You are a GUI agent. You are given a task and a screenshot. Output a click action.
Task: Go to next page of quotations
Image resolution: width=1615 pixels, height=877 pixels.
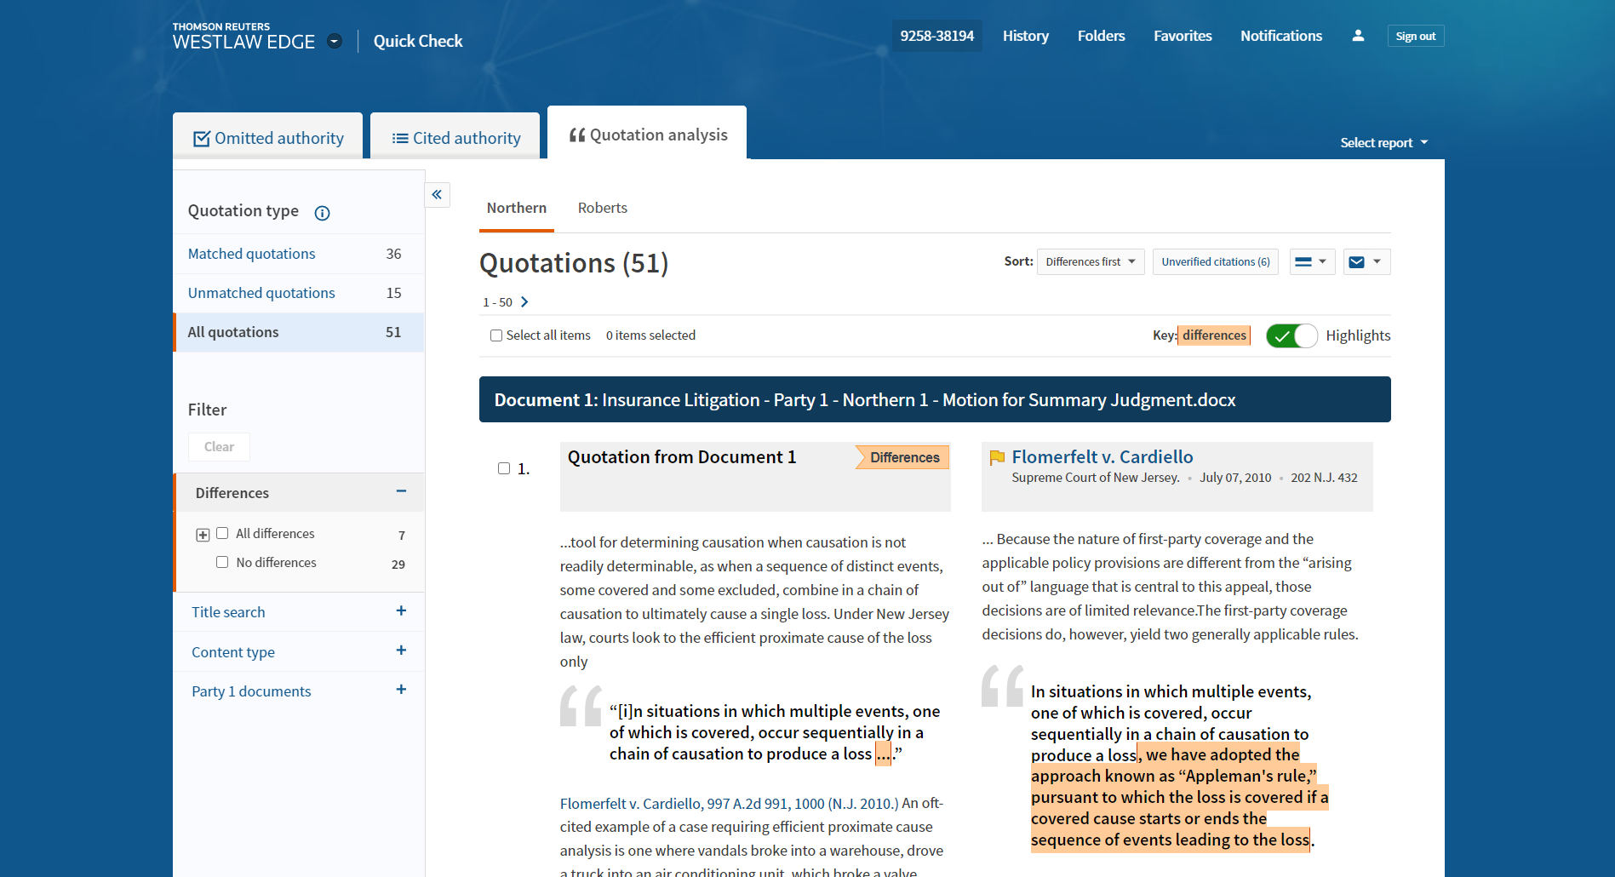pos(524,302)
